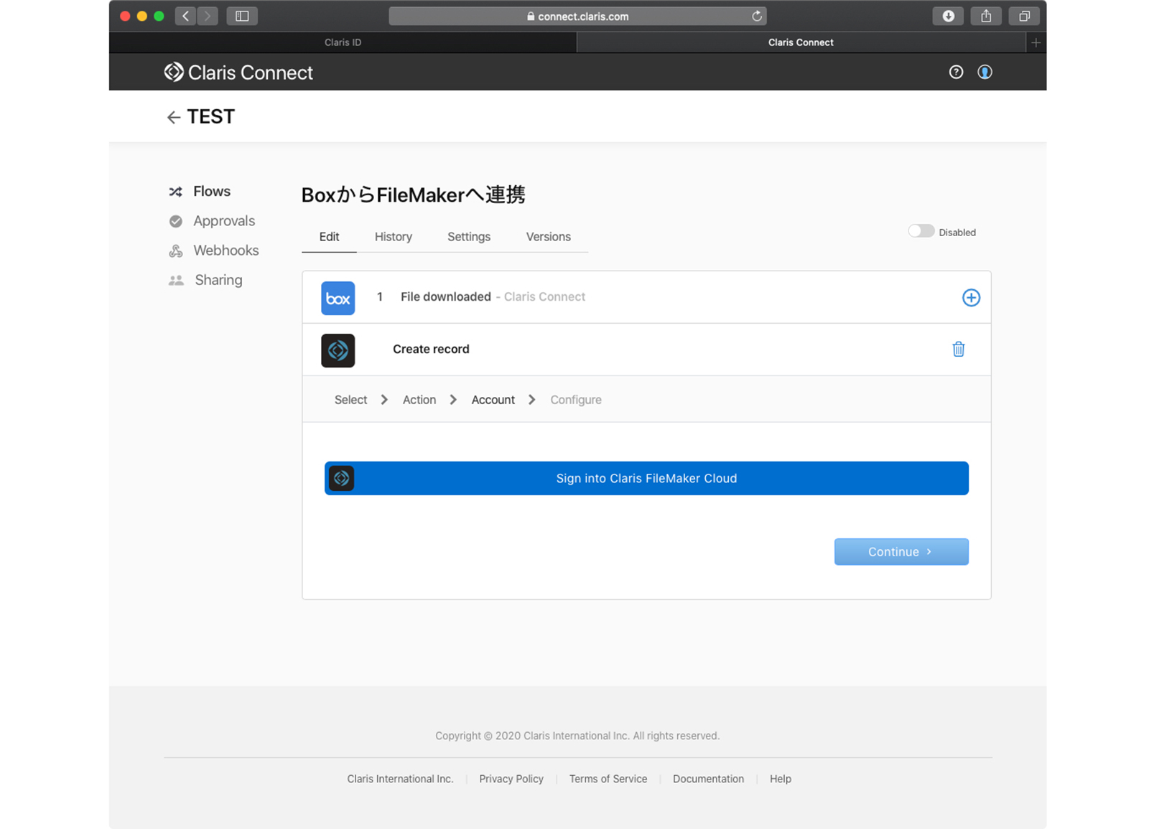Image resolution: width=1149 pixels, height=829 pixels.
Task: Go to the Select breadcrumb step
Action: [x=350, y=400]
